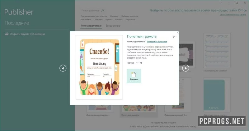Select the Событие search suggestion
Image resolution: width=249 pixels, height=131 pixels.
pyautogui.click(x=98, y=20)
